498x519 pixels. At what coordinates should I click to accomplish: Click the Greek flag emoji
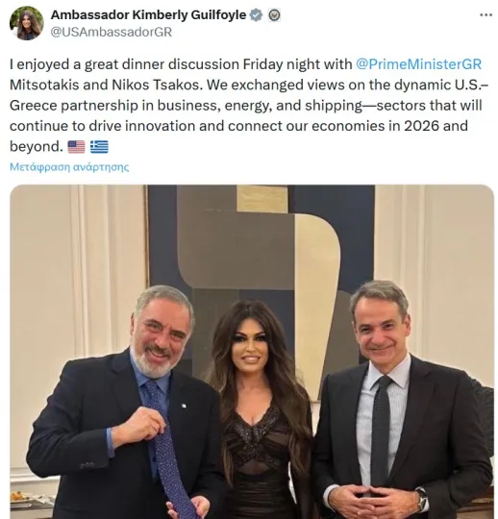point(99,147)
